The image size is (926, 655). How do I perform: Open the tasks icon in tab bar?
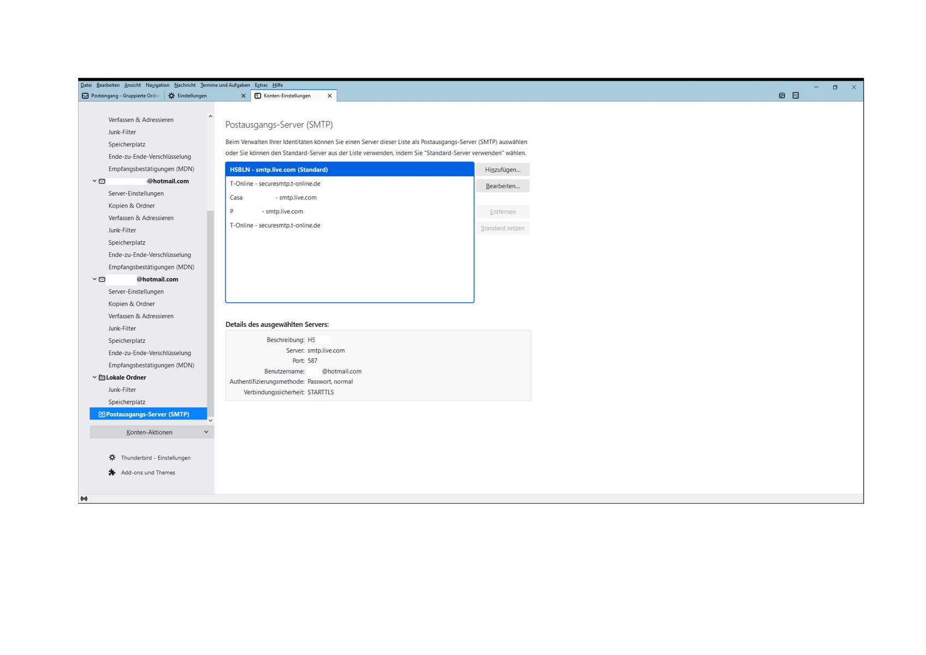point(796,96)
